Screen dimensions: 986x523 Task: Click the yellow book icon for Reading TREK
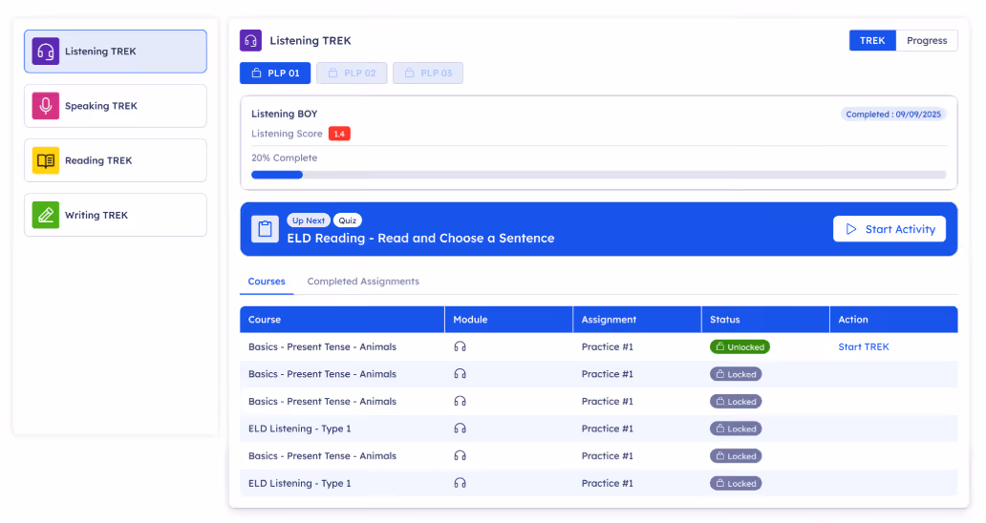point(45,160)
